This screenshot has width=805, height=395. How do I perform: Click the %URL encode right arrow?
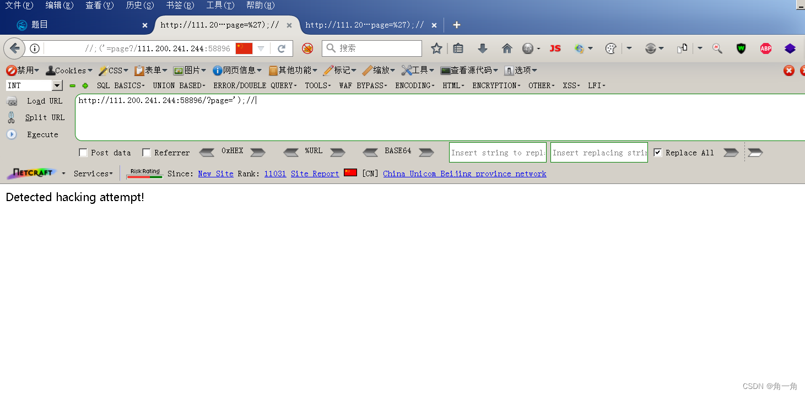click(338, 152)
